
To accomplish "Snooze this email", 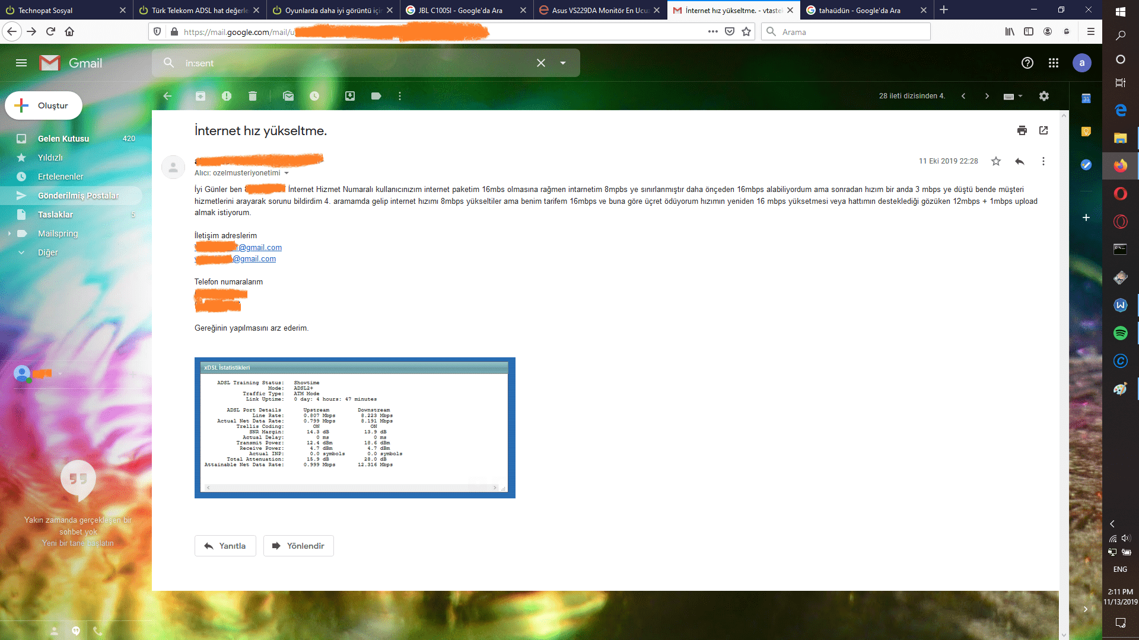I will pos(314,96).
